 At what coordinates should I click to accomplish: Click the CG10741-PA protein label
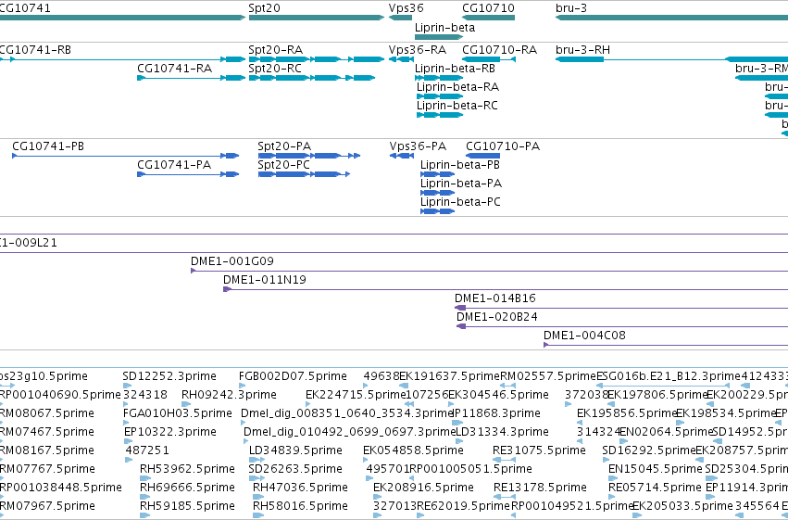(x=174, y=165)
